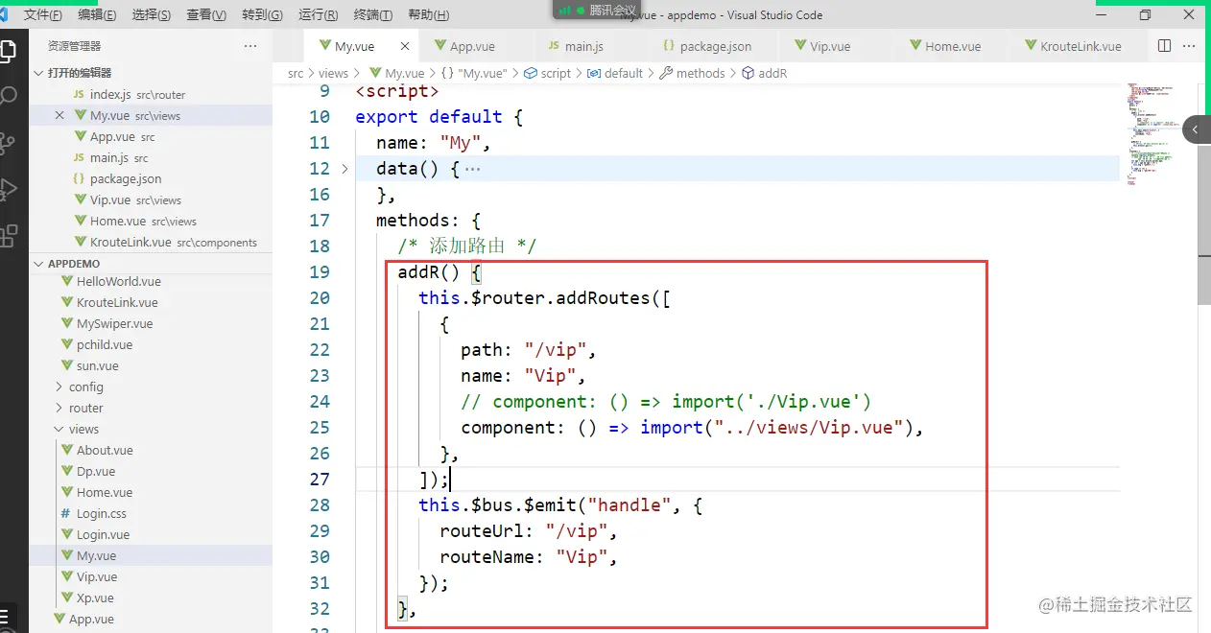Open Dp.vue in the views folder
Screen dimensions: 1211x633
(151, 471)
